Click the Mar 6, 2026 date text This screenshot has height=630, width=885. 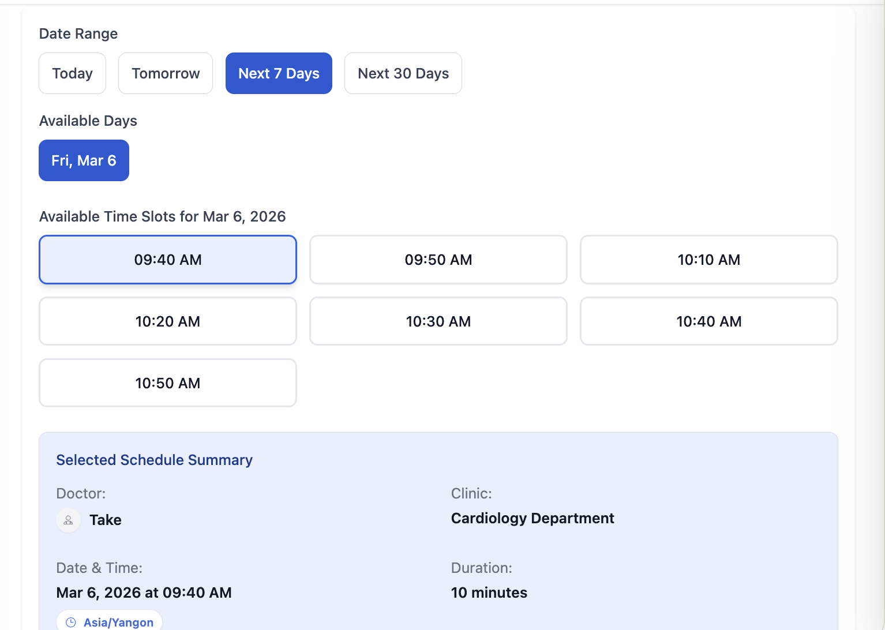point(144,592)
